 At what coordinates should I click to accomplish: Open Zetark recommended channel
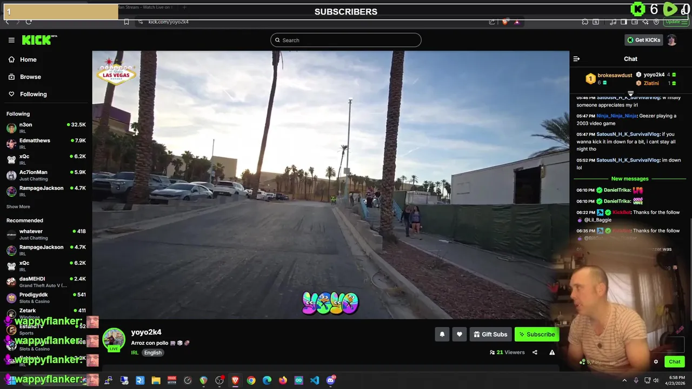tap(46, 313)
